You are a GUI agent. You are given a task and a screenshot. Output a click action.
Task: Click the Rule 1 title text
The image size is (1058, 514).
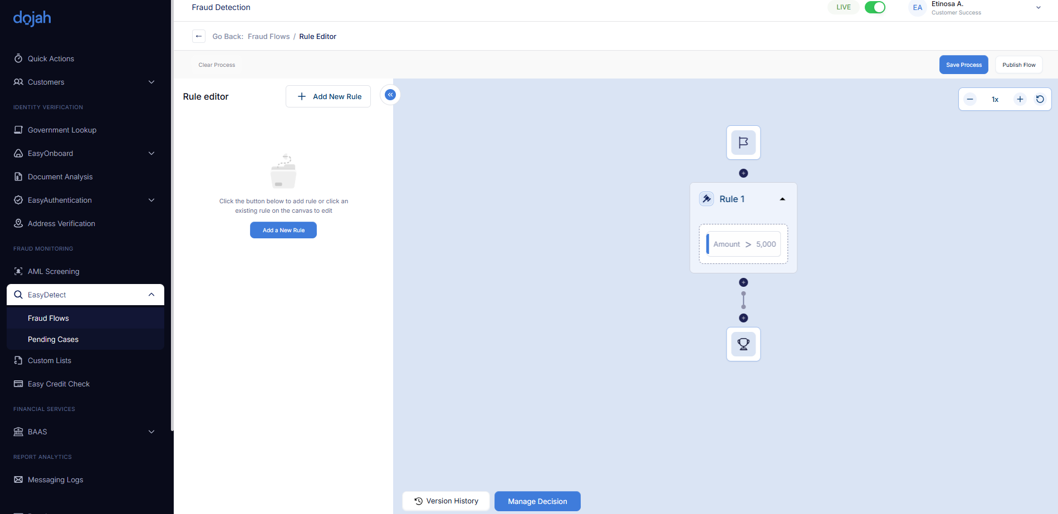point(732,199)
